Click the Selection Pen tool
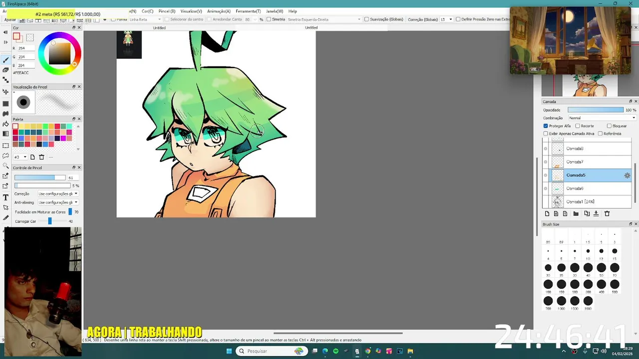The width and height of the screenshot is (639, 359). pos(5,176)
